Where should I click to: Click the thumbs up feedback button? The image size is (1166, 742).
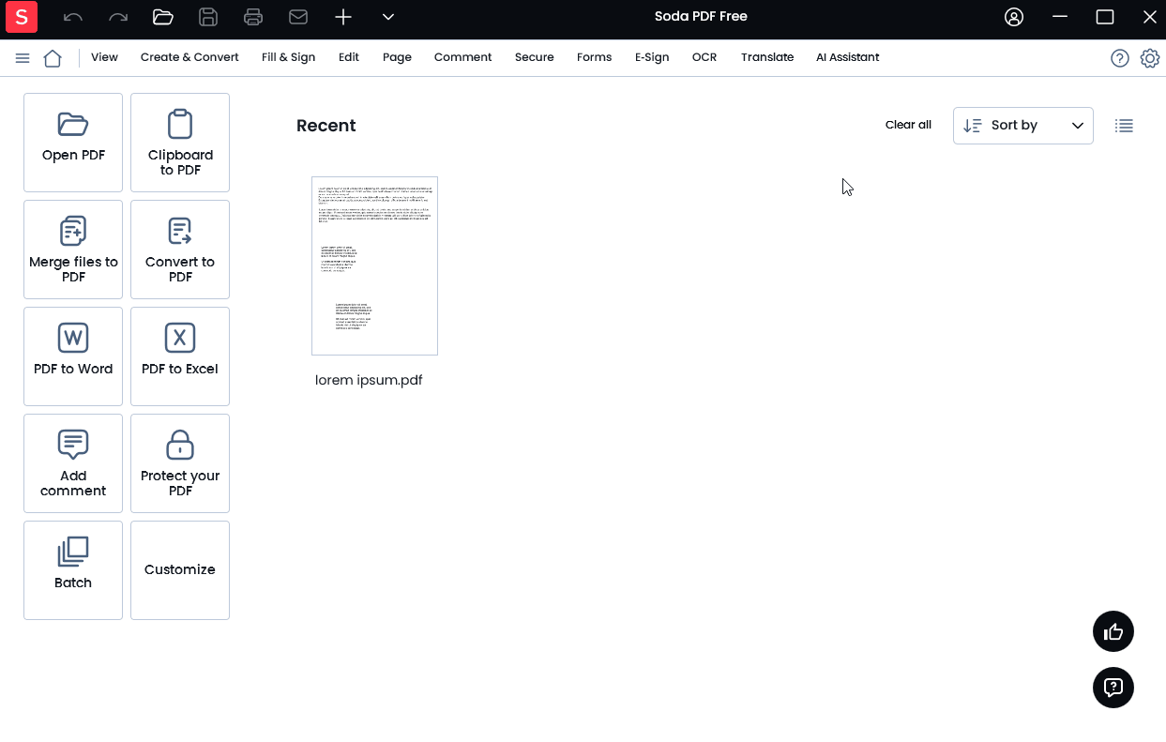1113,631
